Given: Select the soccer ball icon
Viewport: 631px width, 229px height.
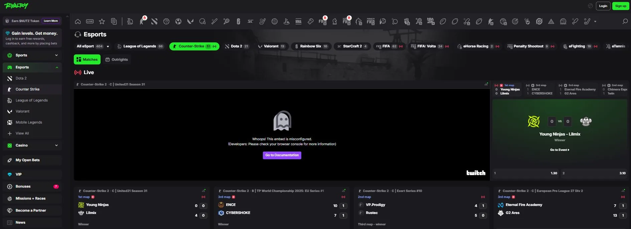Looking at the screenshot, I should click(x=178, y=21).
